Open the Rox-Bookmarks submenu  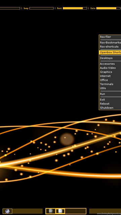110,43
